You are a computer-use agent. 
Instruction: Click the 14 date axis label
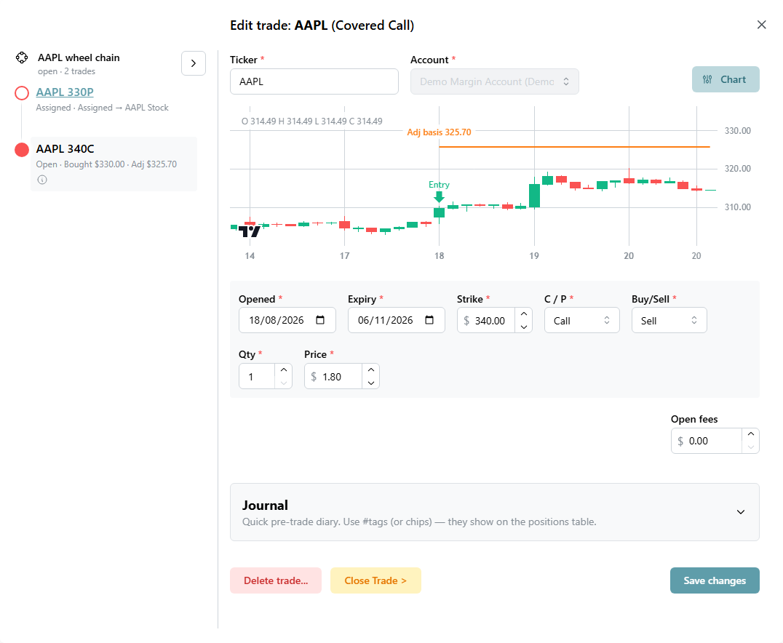(x=250, y=255)
